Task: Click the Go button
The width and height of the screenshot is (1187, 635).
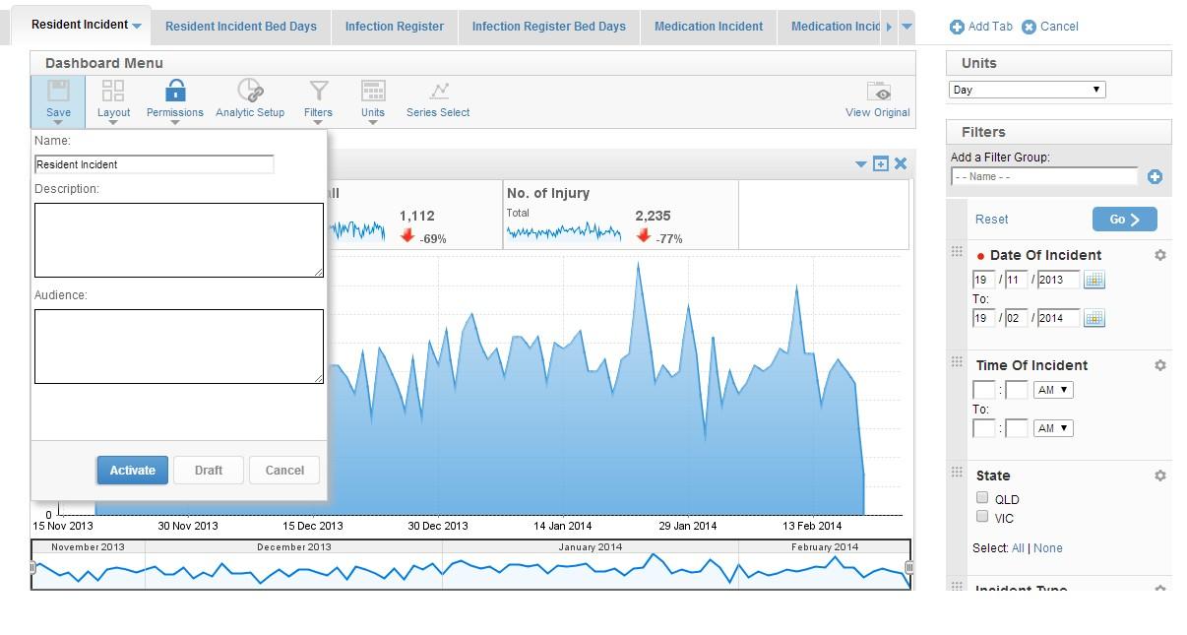Action: [x=1125, y=220]
